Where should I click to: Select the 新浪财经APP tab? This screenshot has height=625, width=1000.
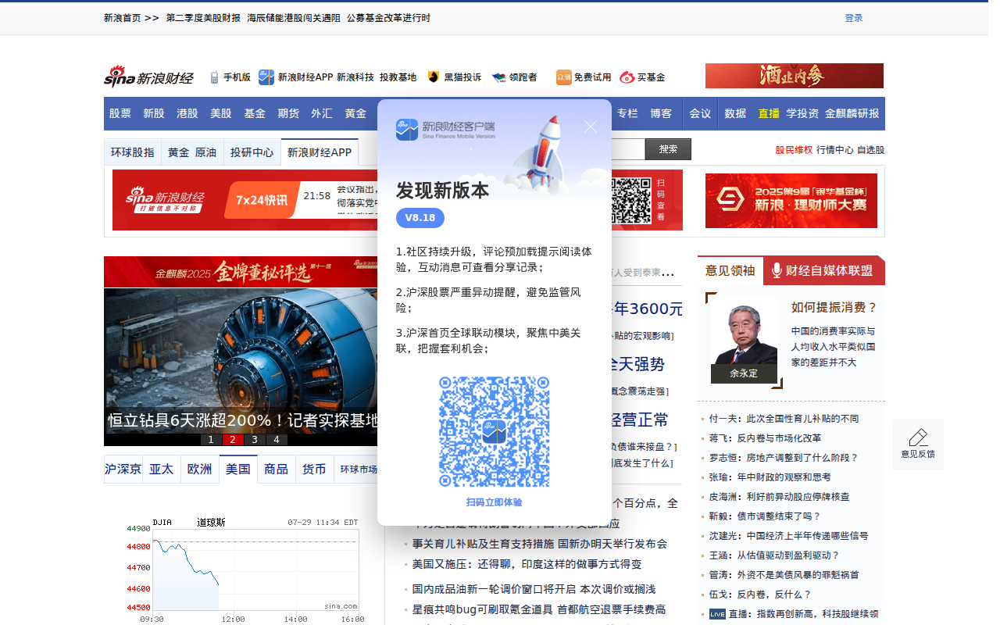pyautogui.click(x=320, y=152)
